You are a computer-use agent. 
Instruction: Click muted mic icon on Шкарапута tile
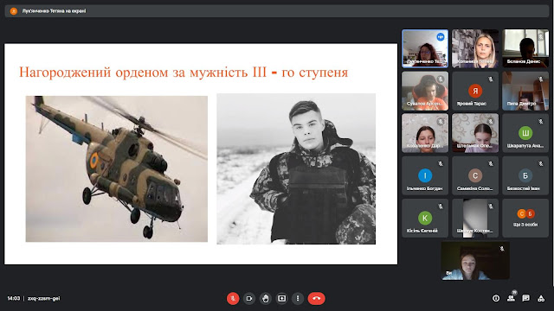(541, 121)
